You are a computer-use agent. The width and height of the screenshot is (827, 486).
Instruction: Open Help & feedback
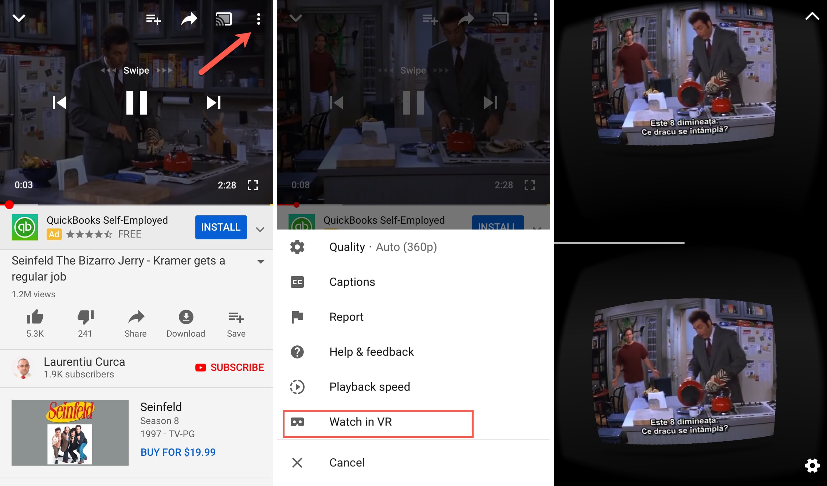pos(413,352)
